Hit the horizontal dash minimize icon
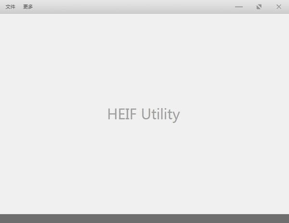This screenshot has width=289, height=223. 239,7
